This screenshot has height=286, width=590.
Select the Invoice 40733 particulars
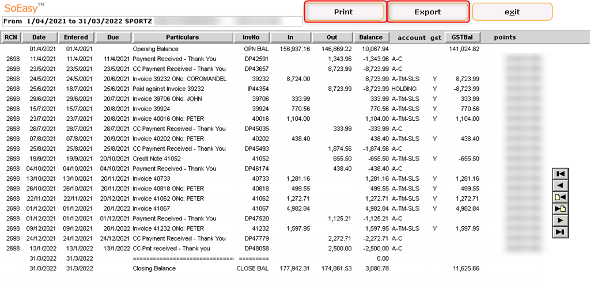point(152,178)
